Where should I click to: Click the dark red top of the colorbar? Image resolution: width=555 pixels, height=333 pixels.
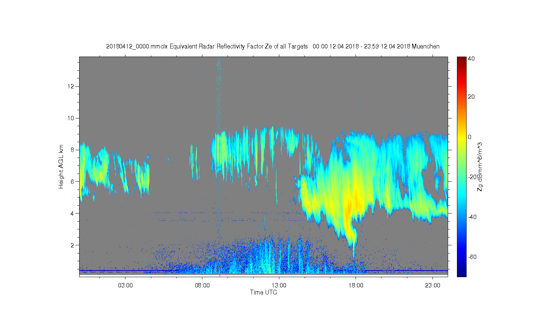tap(461, 60)
